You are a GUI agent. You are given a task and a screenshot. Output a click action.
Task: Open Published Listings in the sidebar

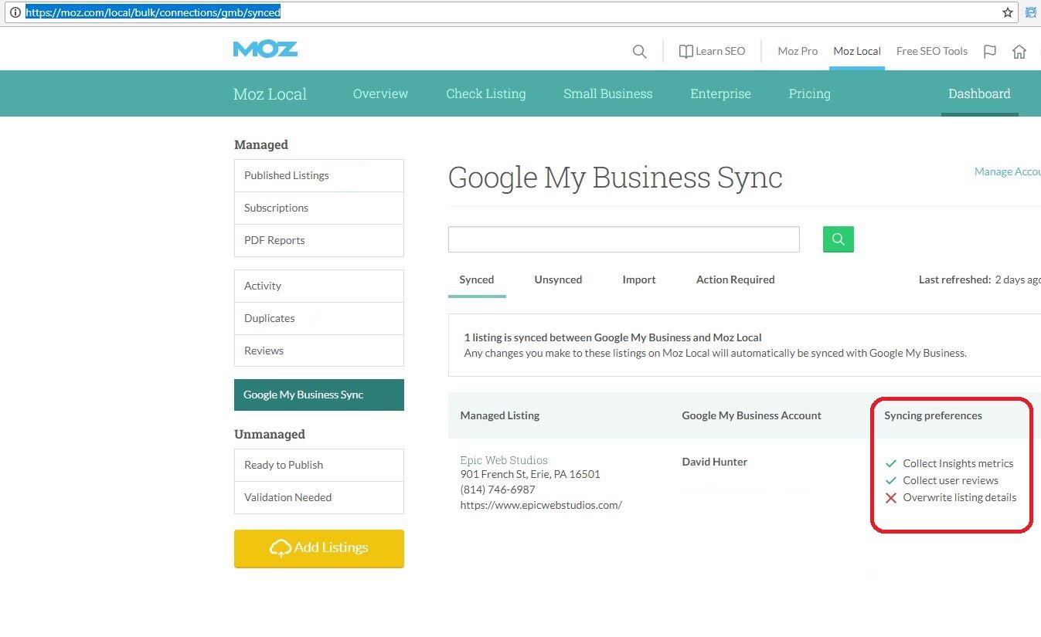[319, 175]
